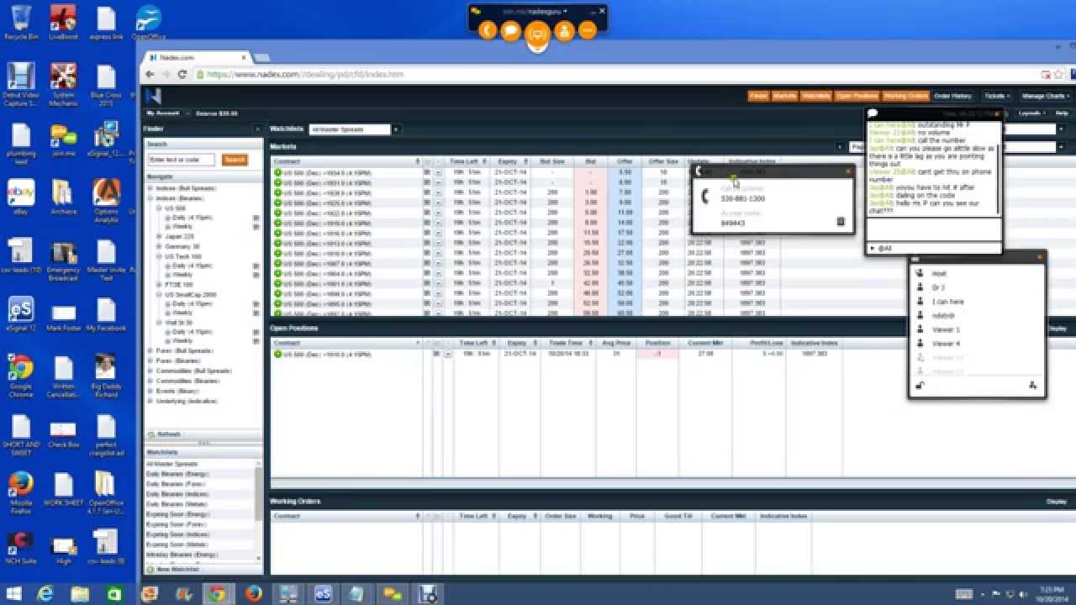Click the join.me screen share icon
This screenshot has height=605, width=1076.
pos(537,34)
